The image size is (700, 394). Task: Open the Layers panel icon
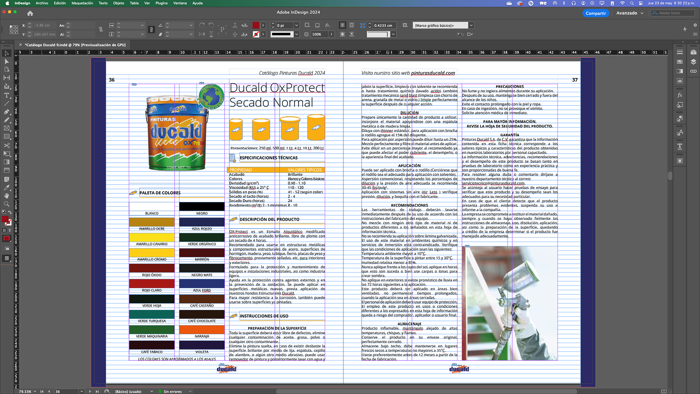pyautogui.click(x=693, y=62)
